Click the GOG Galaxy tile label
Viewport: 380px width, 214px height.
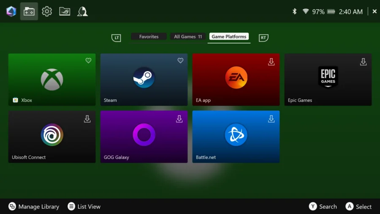(117, 157)
